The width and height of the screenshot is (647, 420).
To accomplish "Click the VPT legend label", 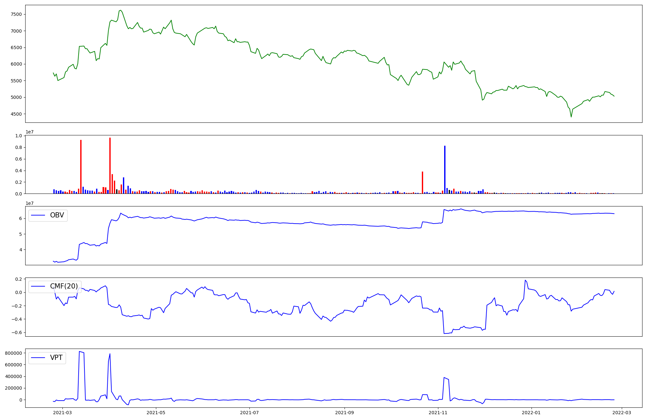I will (x=56, y=358).
